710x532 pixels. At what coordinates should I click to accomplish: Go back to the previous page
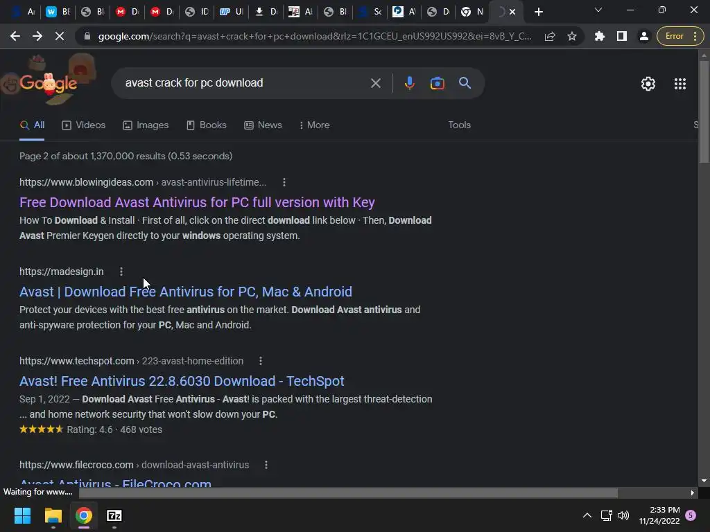coord(15,36)
